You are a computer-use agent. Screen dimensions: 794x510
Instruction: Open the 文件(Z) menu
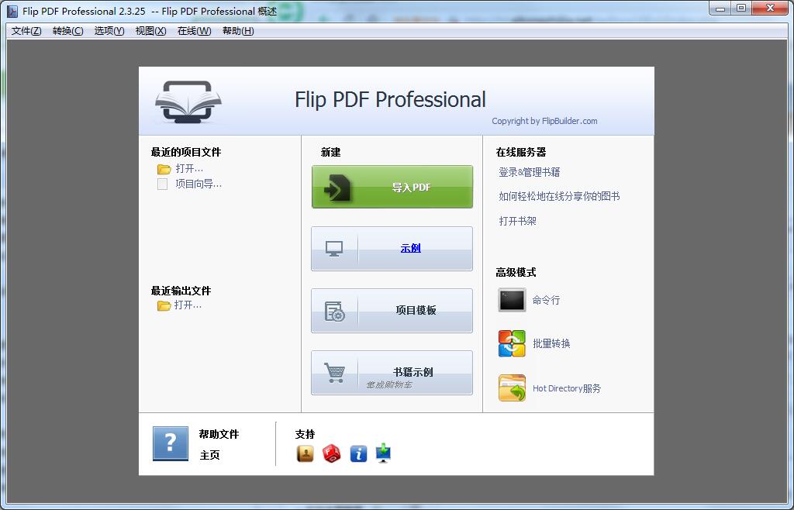(26, 31)
